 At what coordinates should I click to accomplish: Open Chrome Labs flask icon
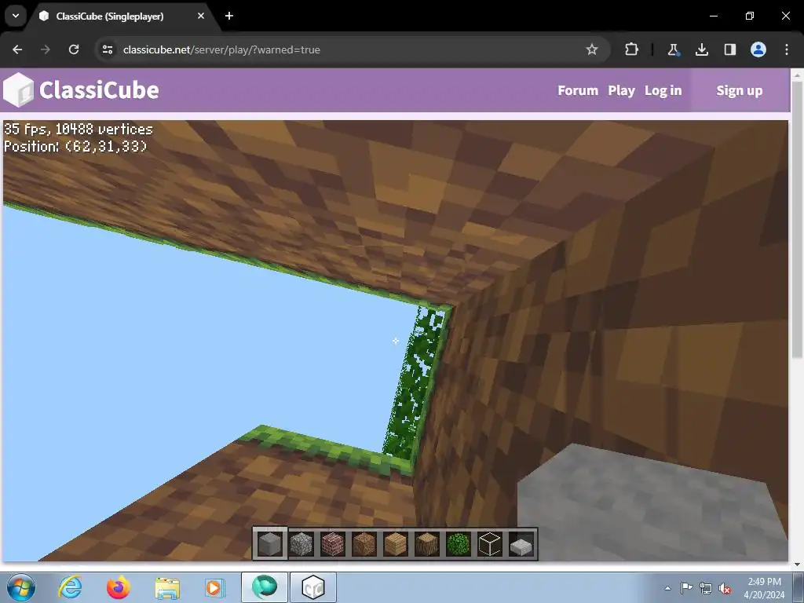pos(673,49)
